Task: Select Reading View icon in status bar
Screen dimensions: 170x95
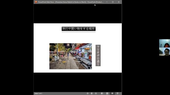Action: coord(112,93)
